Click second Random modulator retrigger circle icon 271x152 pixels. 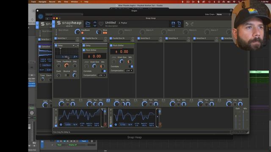[x=116, y=125]
